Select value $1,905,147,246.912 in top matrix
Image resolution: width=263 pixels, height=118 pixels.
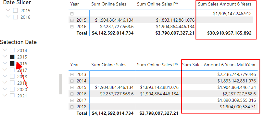(232, 14)
